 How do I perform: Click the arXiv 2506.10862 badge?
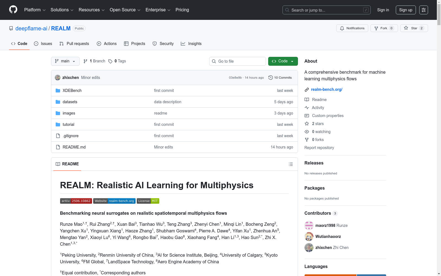[x=76, y=201]
